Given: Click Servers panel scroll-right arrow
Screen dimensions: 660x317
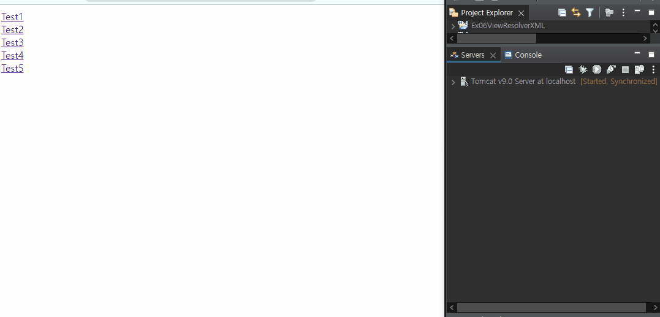Looking at the screenshot, I should pos(655,308).
